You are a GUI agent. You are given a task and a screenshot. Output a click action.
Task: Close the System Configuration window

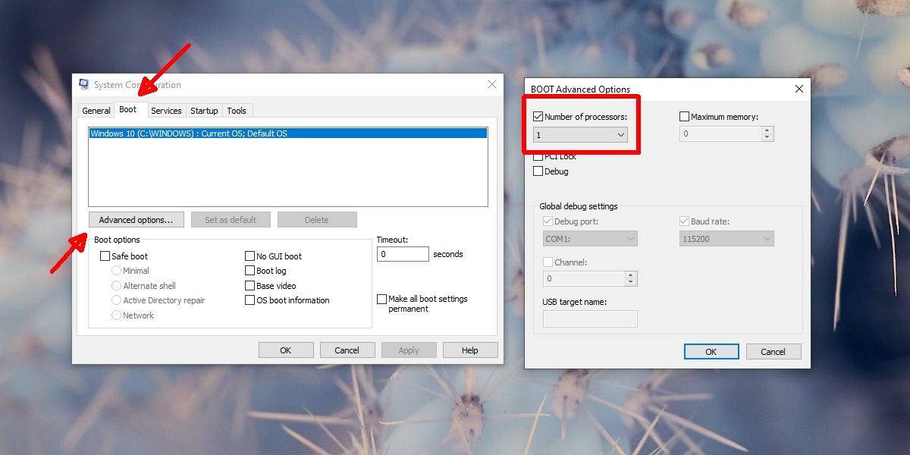[491, 84]
